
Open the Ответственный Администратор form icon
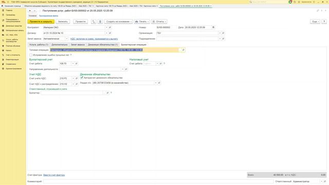(325, 181)
